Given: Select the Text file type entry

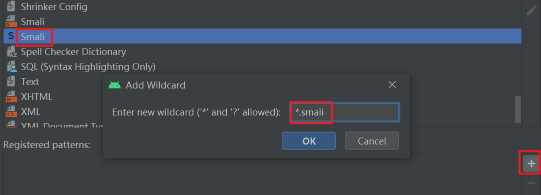Looking at the screenshot, I should pos(30,81).
